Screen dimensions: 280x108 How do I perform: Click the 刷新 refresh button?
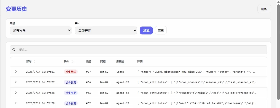pyautogui.click(x=264, y=9)
